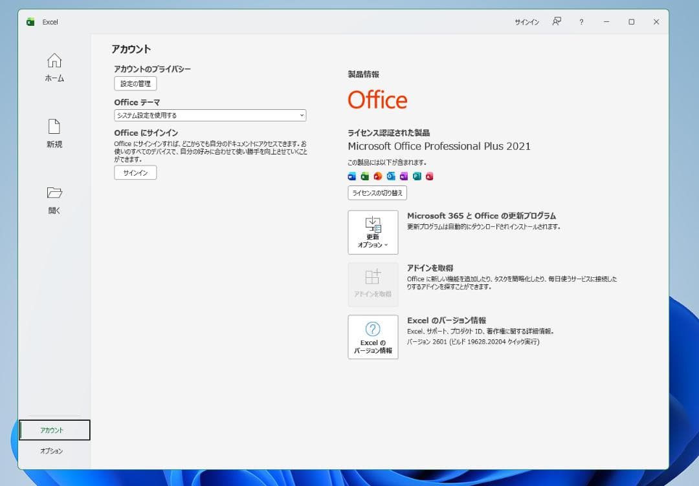Minimize the Excel window
Screen dimensions: 699x486
(x=606, y=22)
